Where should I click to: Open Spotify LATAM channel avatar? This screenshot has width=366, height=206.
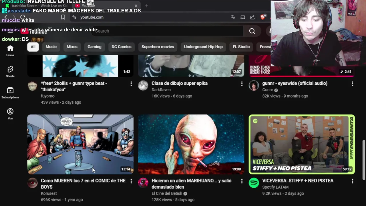[x=254, y=183]
